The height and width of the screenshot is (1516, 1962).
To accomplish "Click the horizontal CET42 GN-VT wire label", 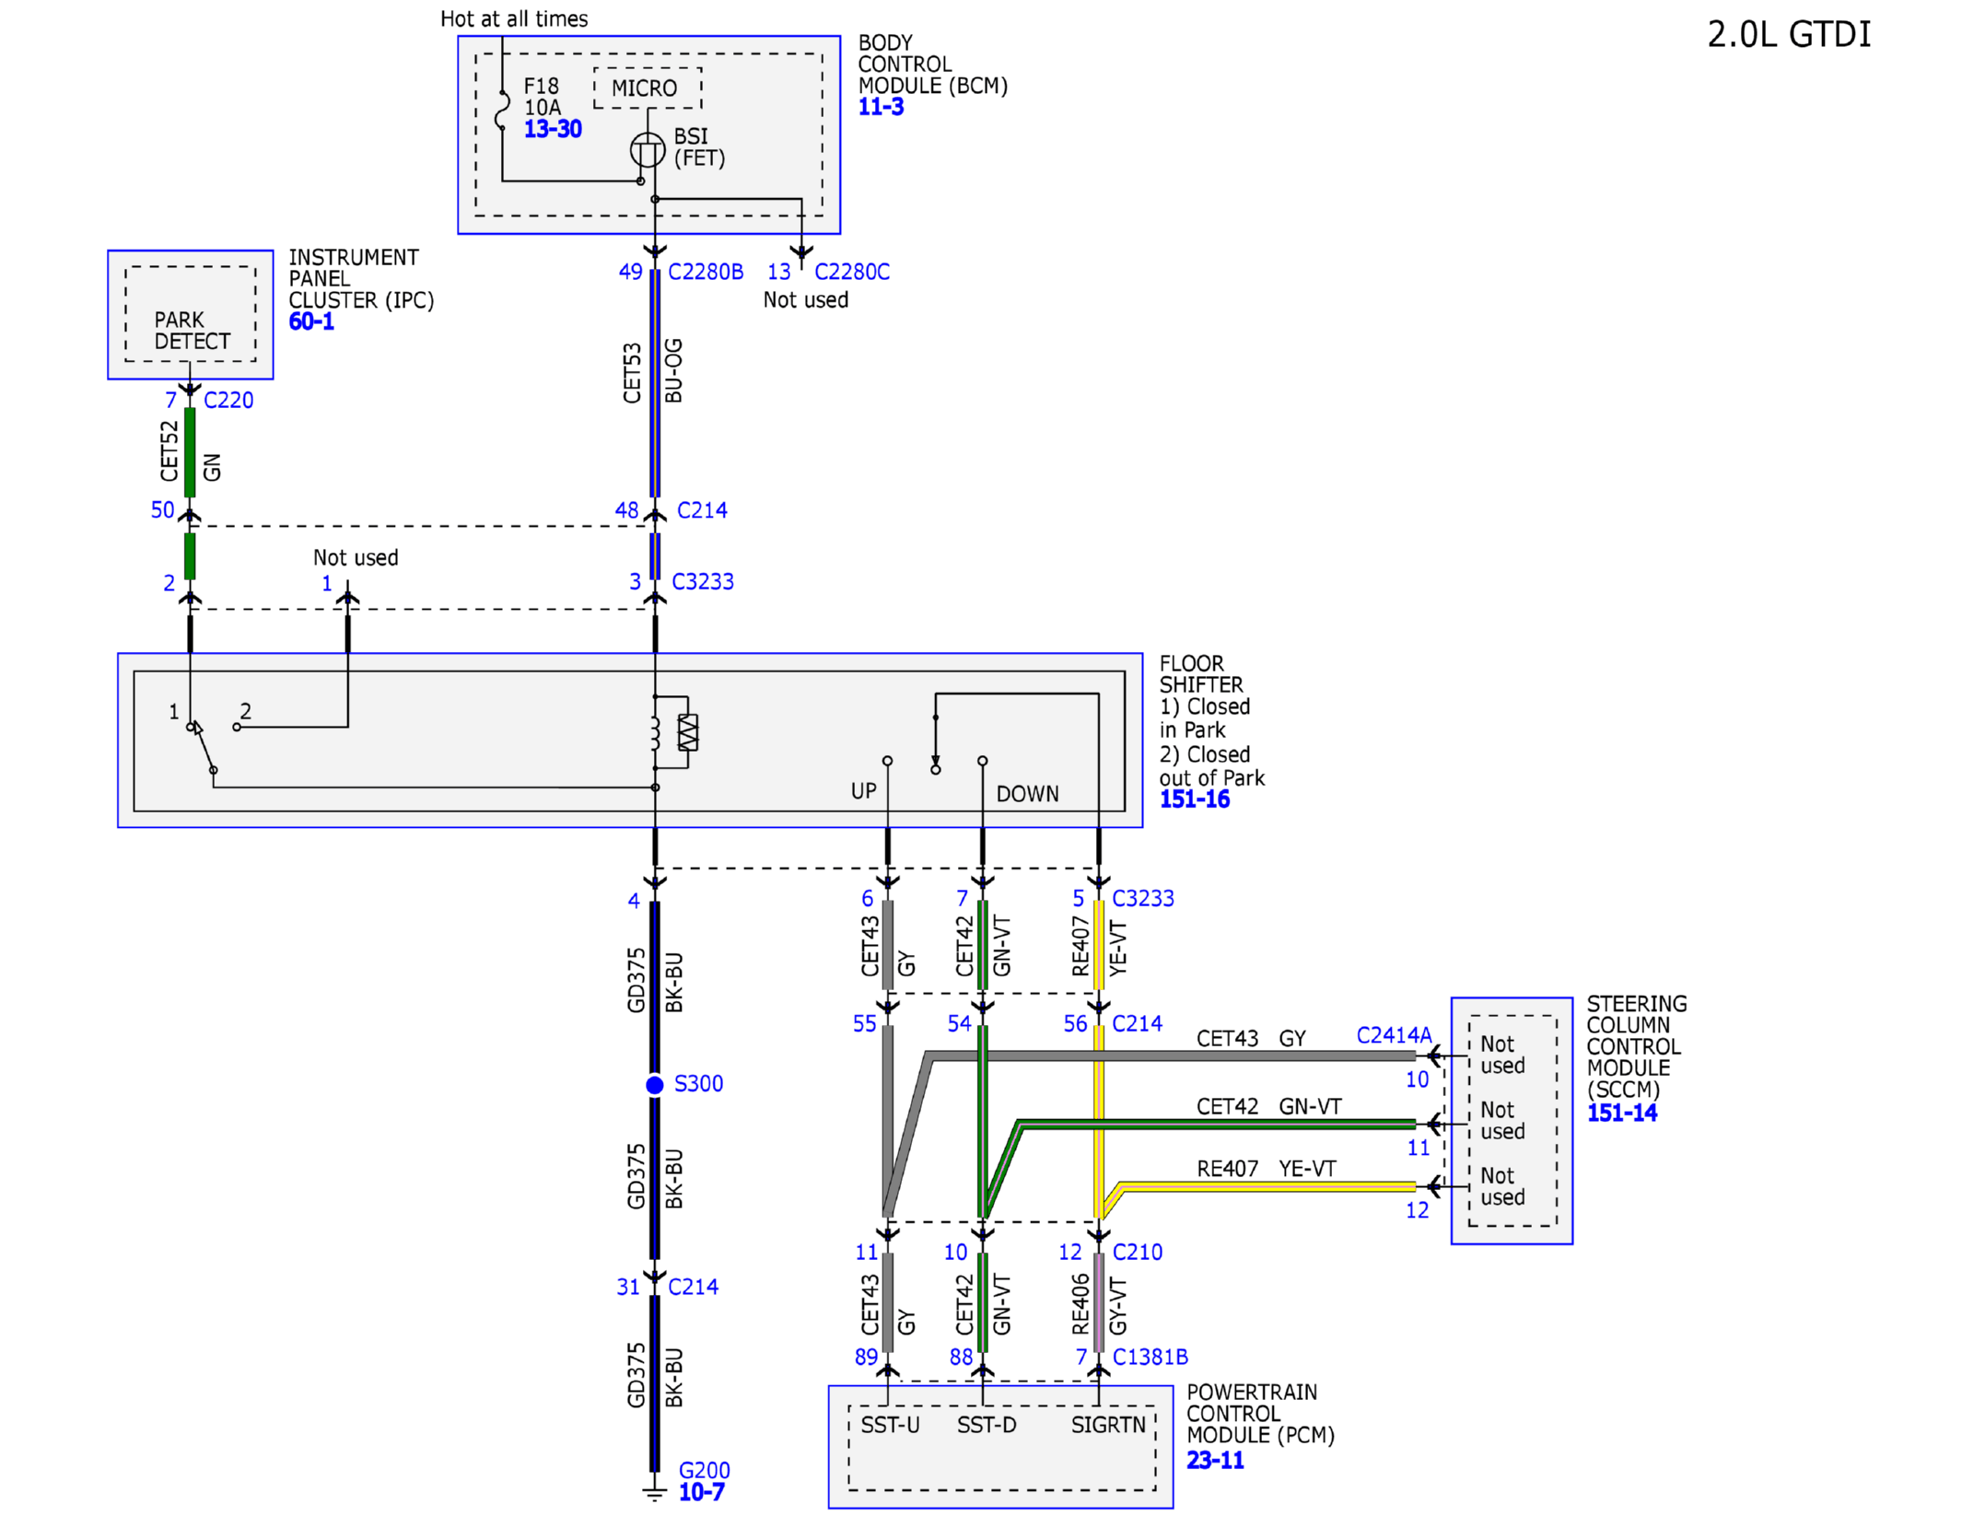I will 1267,1105.
